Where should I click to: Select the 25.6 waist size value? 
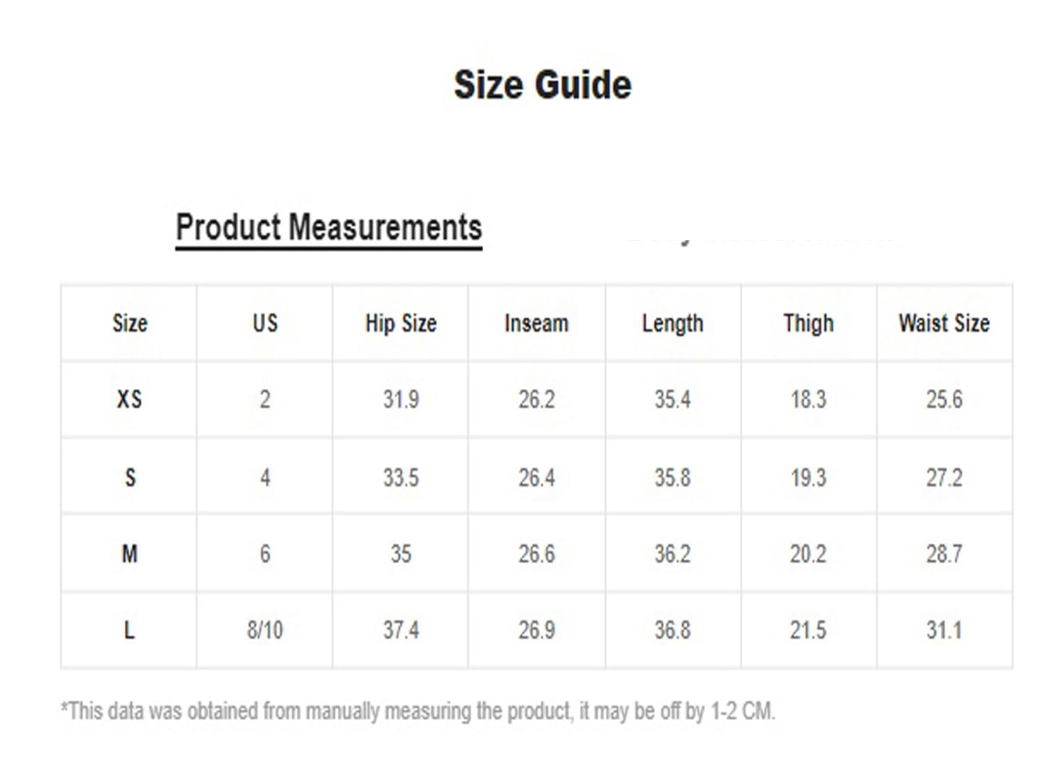pos(944,399)
